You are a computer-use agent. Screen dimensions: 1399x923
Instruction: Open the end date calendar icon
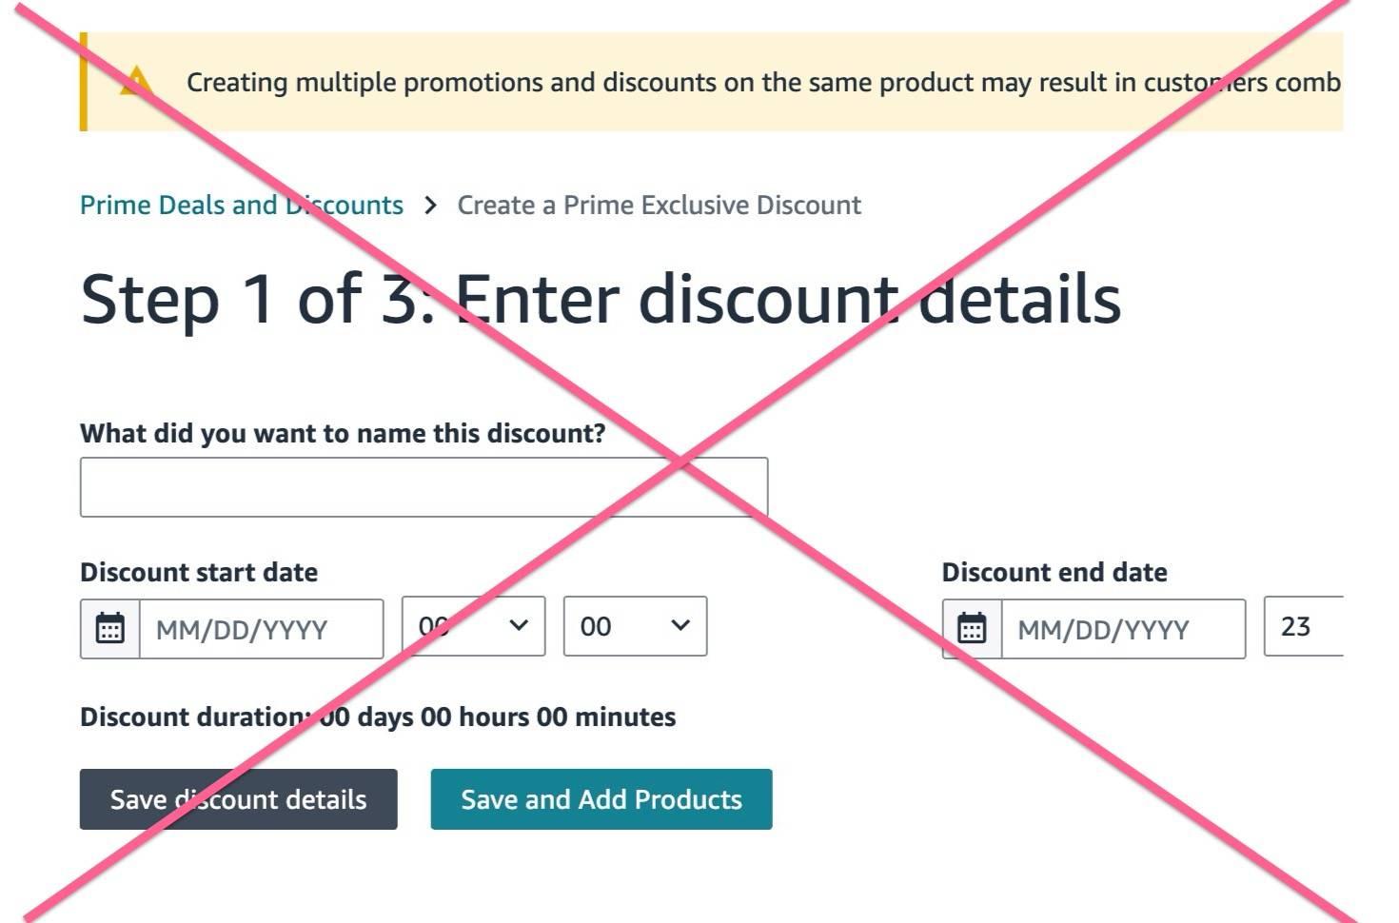coord(972,628)
